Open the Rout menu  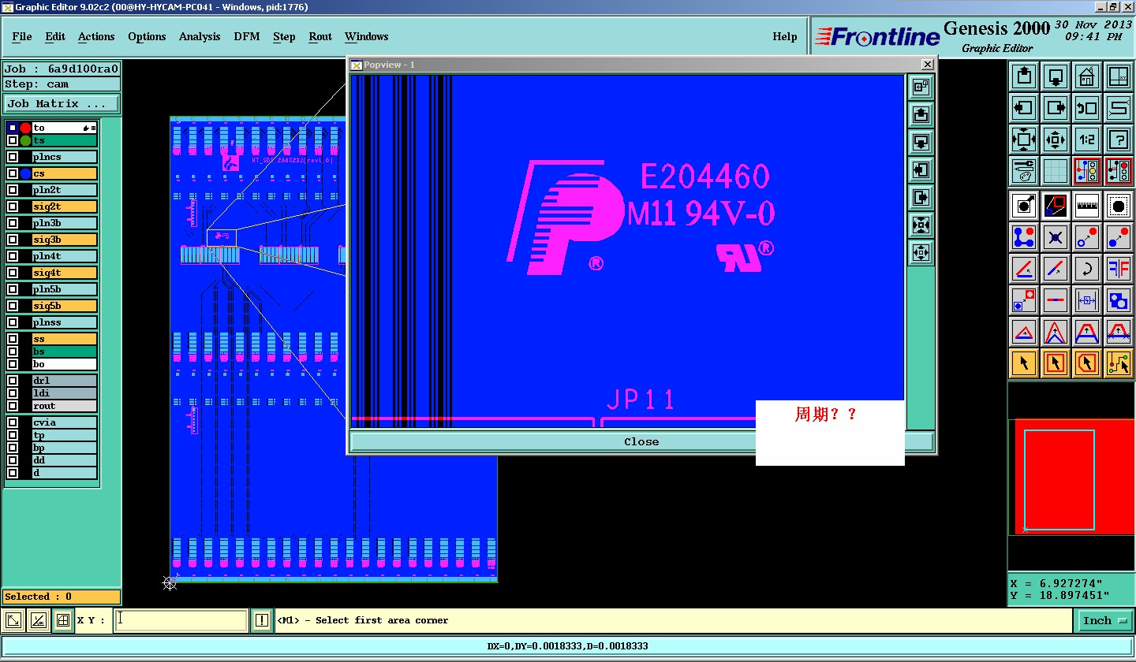(320, 36)
